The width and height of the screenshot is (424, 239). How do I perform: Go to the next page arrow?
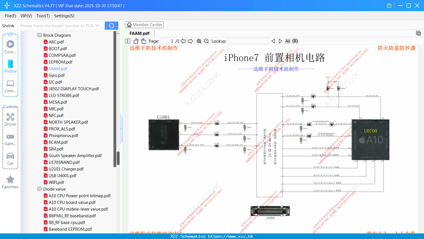[x=190, y=41]
